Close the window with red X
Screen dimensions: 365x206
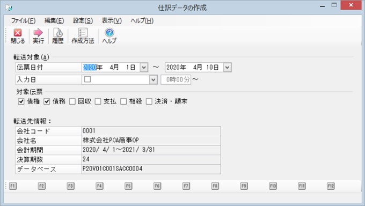click(x=351, y=5)
